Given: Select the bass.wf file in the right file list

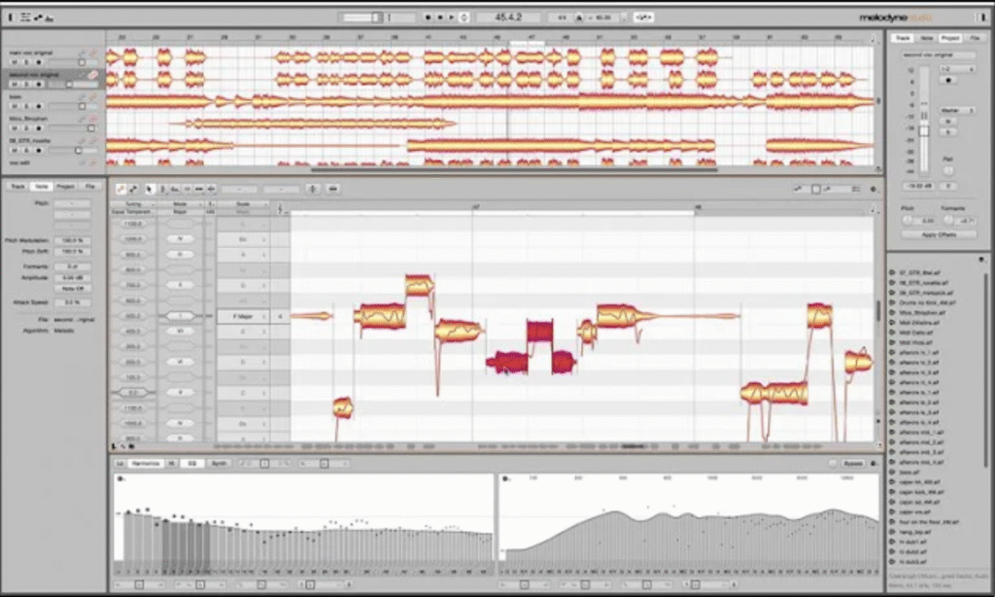Looking at the screenshot, I should coord(910,473).
